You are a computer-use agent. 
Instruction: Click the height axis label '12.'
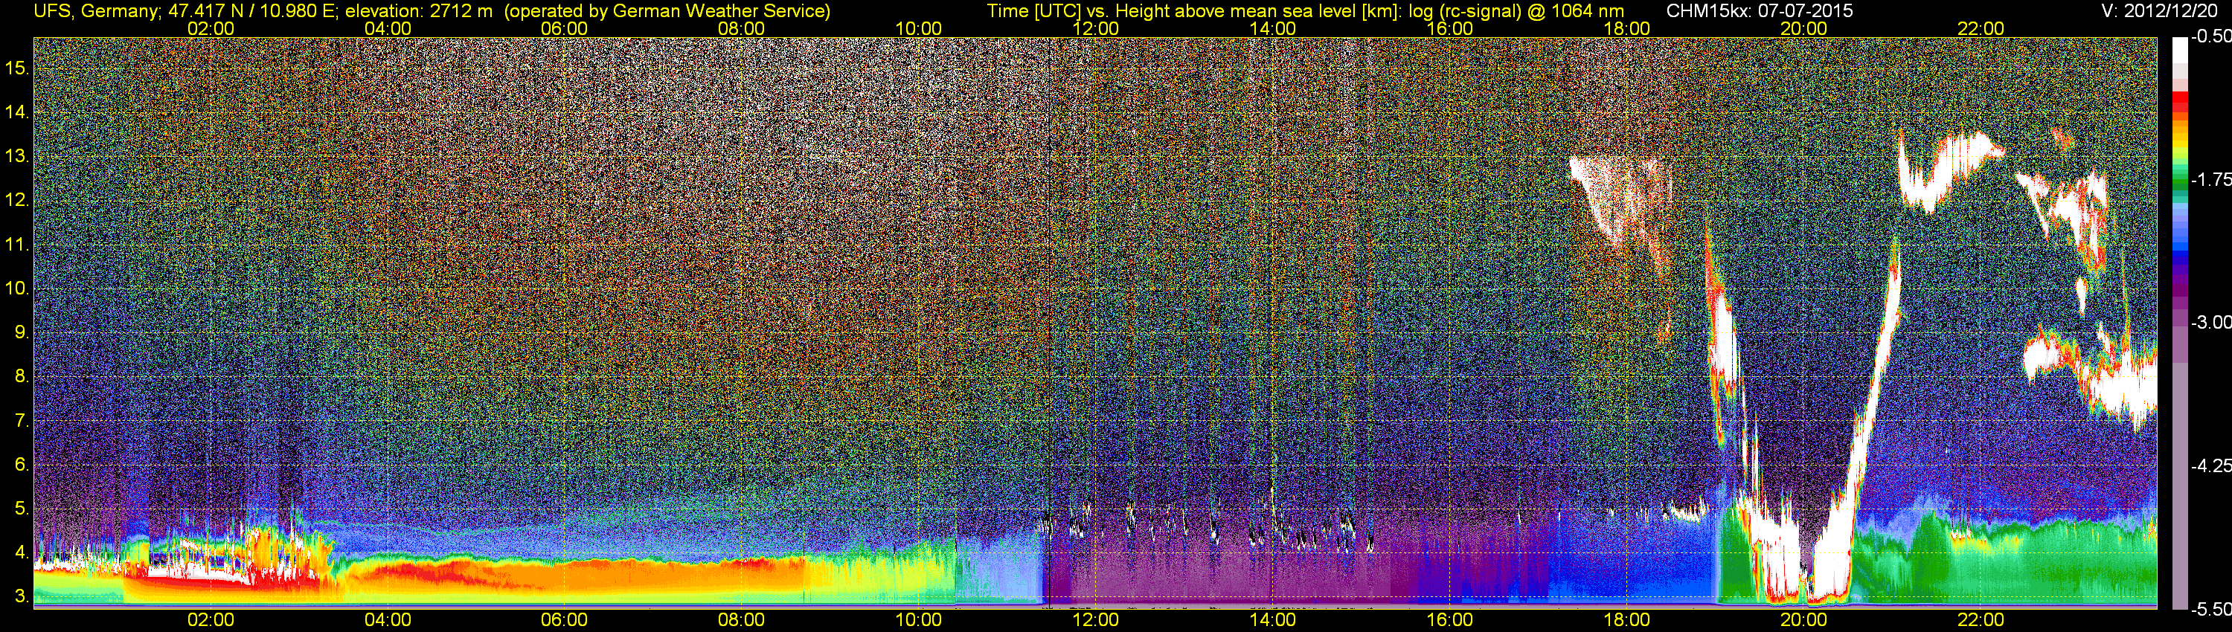(17, 201)
